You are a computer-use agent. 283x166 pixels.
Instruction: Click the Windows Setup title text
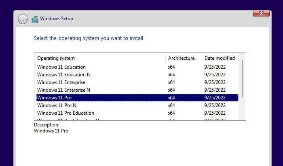57,19
